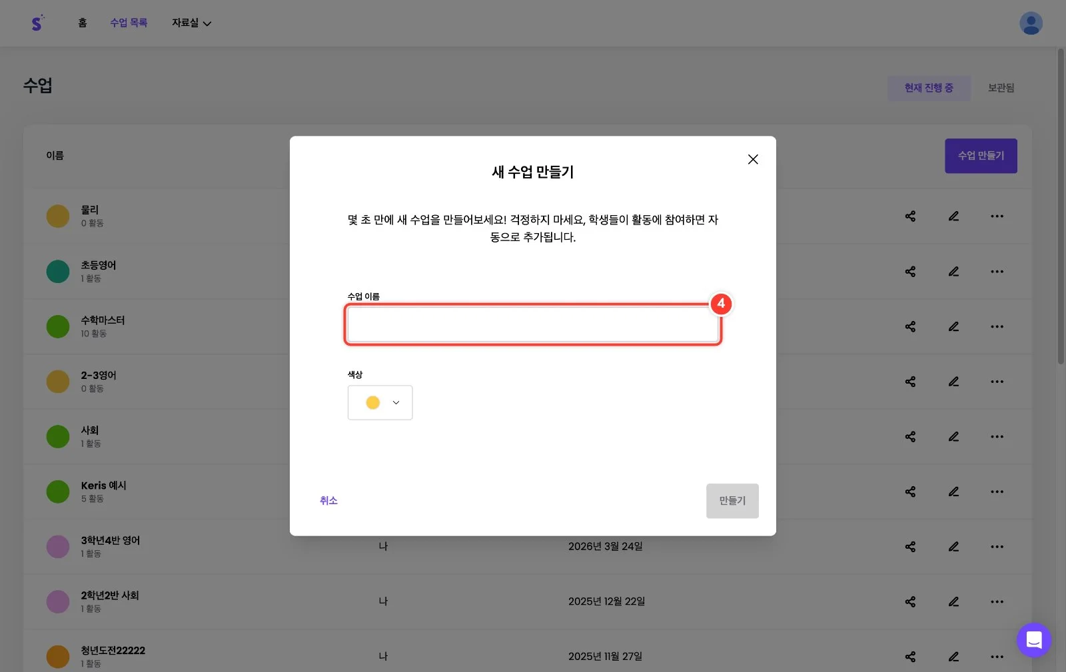
Task: Go to 홈 in navigation
Action: point(83,23)
